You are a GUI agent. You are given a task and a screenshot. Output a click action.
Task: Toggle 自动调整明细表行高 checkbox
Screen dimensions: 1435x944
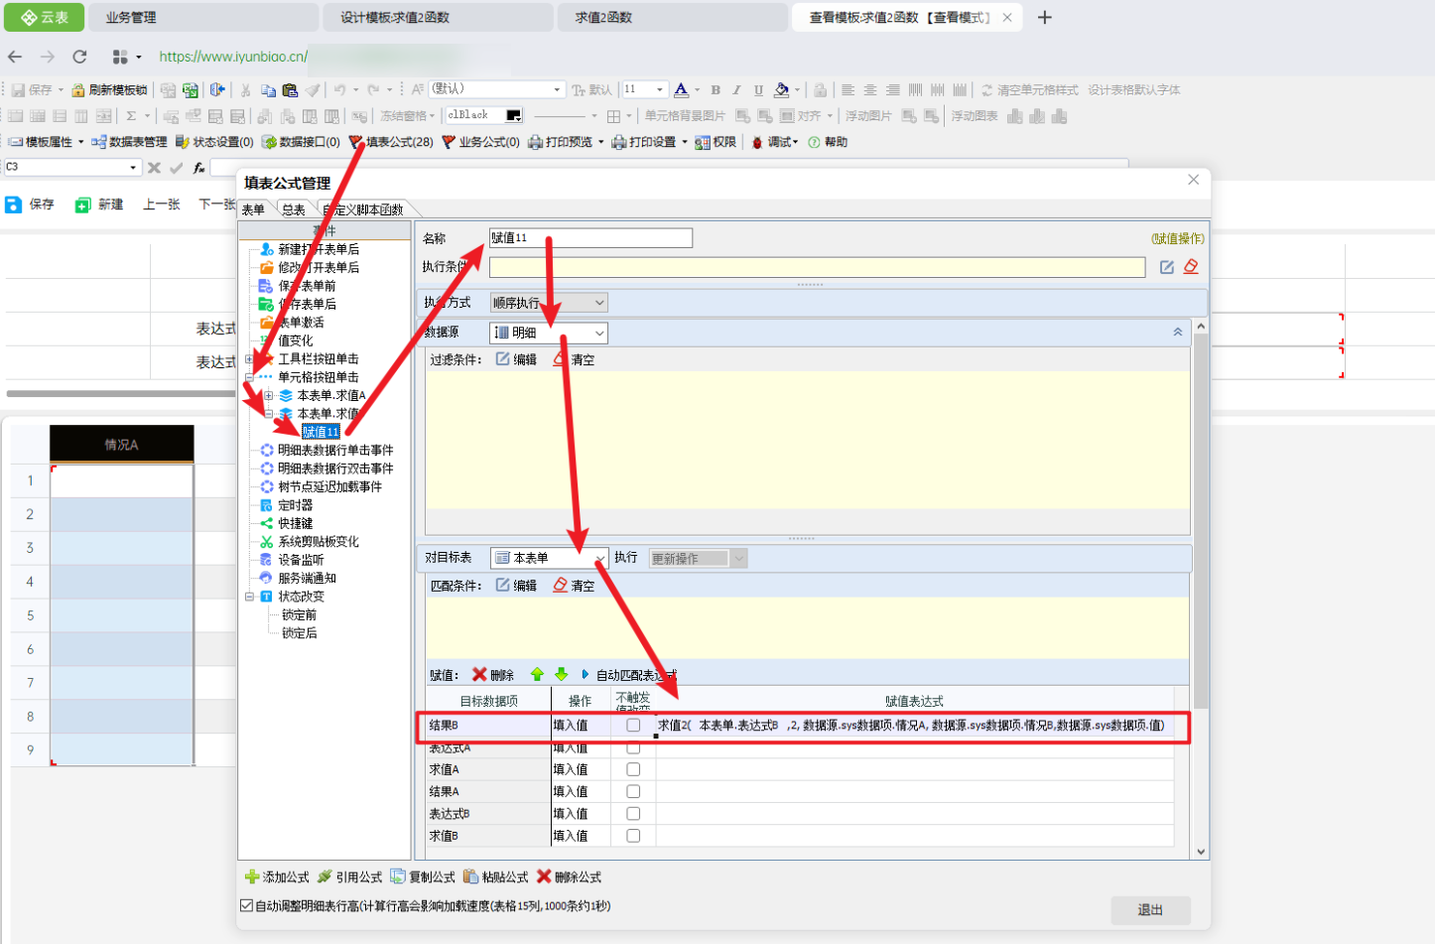pos(247,905)
